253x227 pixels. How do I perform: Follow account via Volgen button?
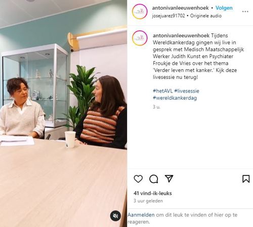click(x=224, y=8)
